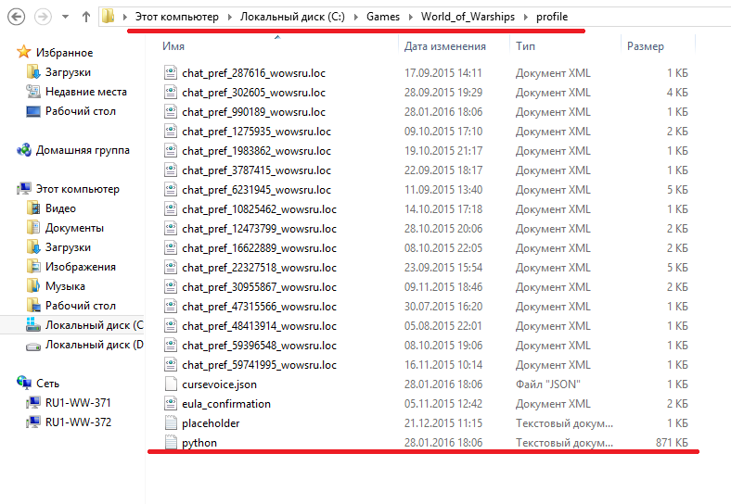
Task: Navigate to Этот компьютер in address bar
Action: 176,17
